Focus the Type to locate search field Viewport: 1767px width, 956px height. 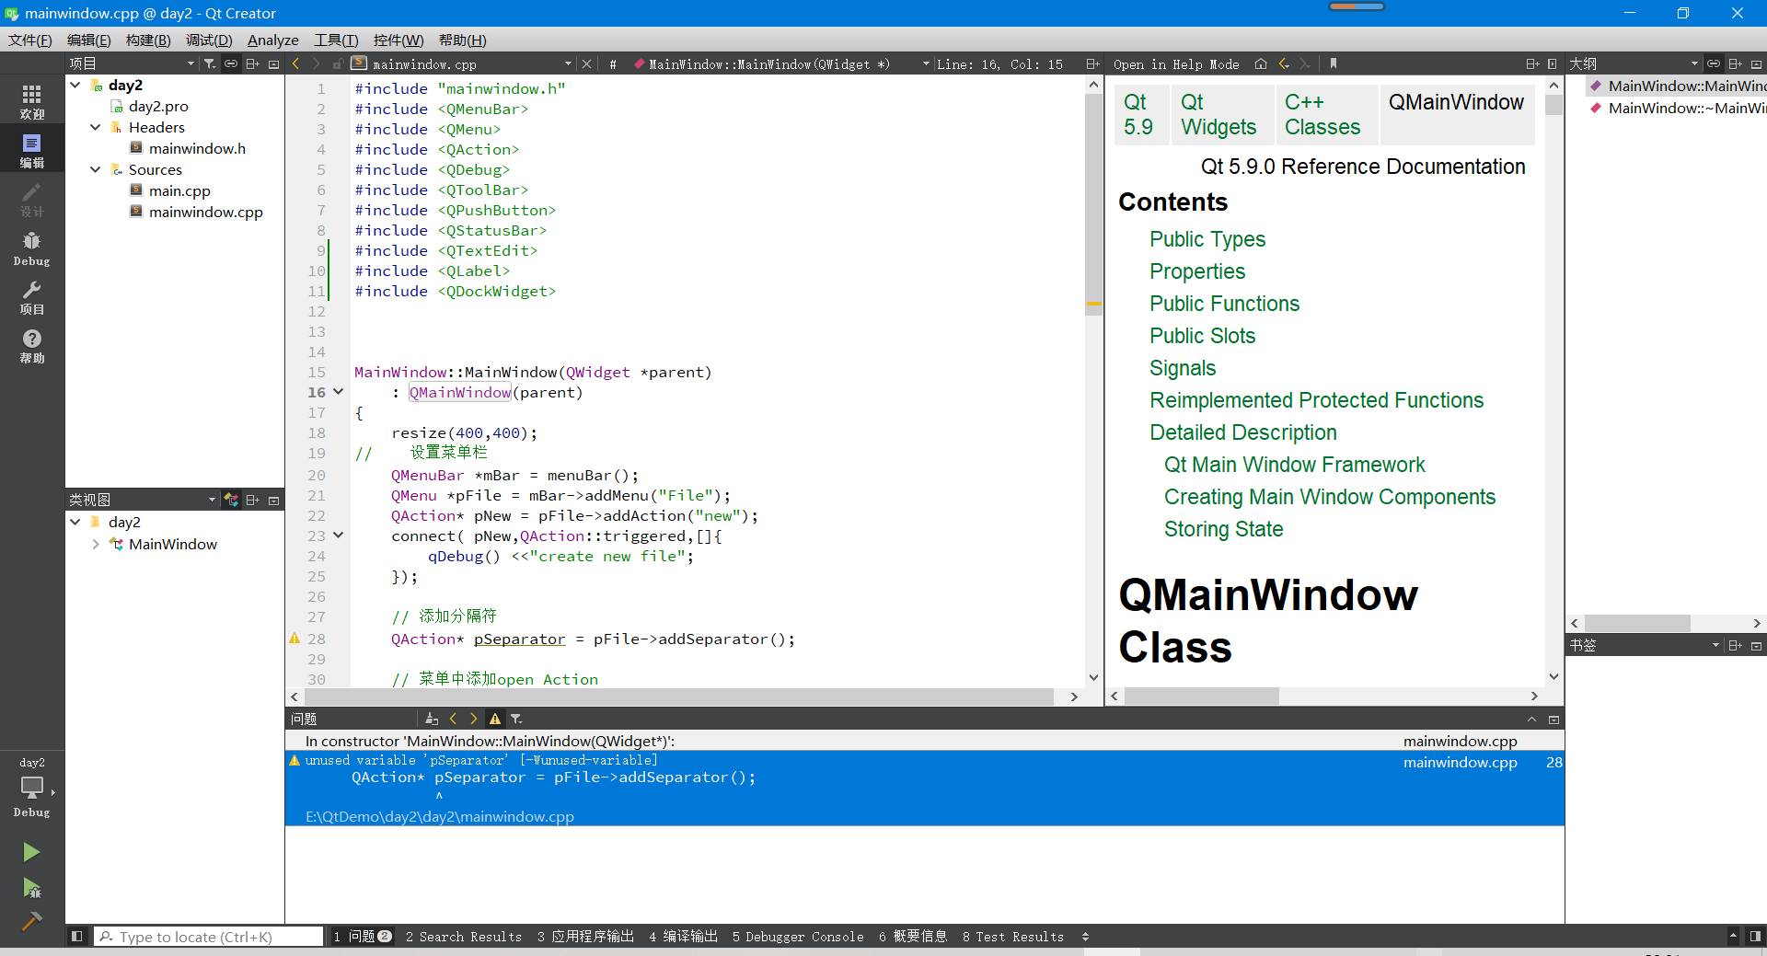209,937
